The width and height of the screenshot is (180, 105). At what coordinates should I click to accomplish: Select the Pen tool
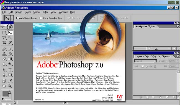pyautogui.click(x=4, y=75)
